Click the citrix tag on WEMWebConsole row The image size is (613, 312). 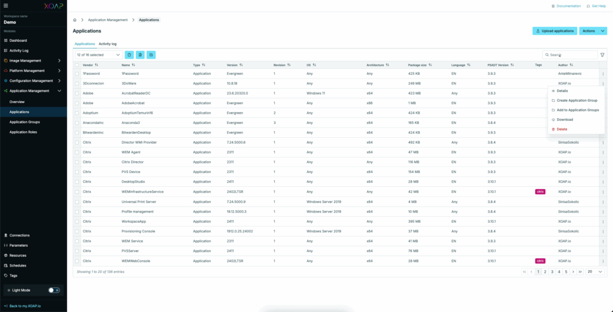pyautogui.click(x=540, y=260)
